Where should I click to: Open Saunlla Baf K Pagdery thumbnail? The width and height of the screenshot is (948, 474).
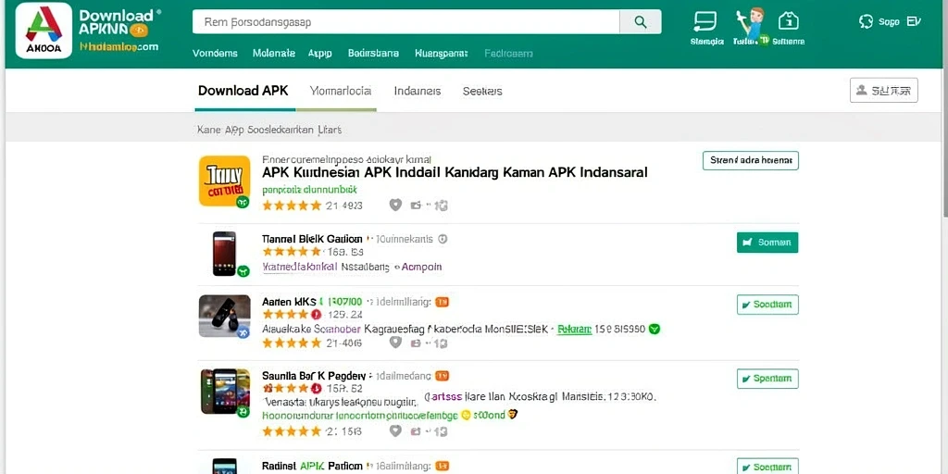(225, 392)
